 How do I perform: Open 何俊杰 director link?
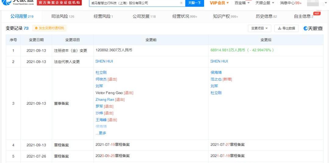tap(101, 79)
